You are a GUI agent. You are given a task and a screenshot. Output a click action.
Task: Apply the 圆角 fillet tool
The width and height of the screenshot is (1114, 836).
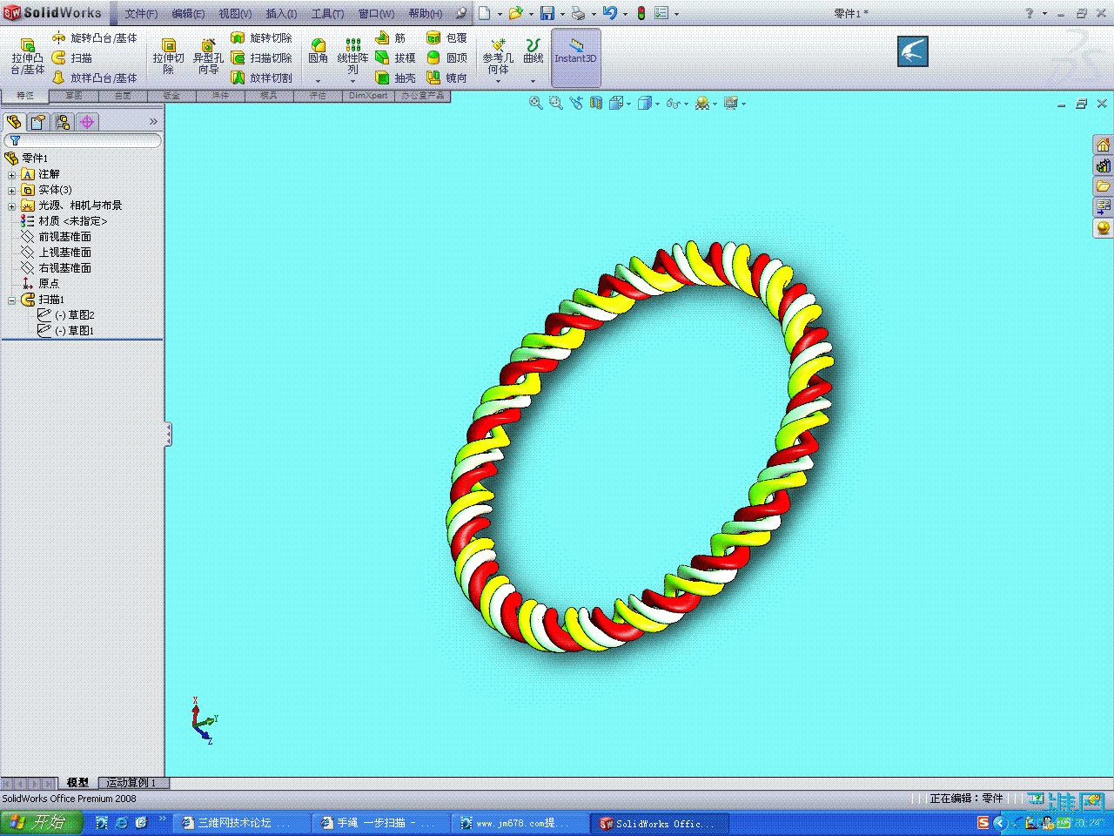click(319, 51)
